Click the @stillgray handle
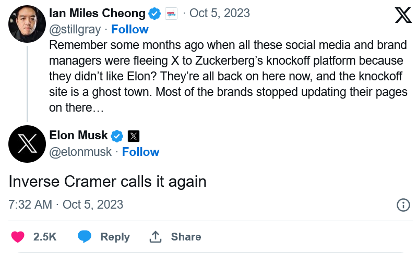Screen dimensions: 417x253 tap(75, 29)
